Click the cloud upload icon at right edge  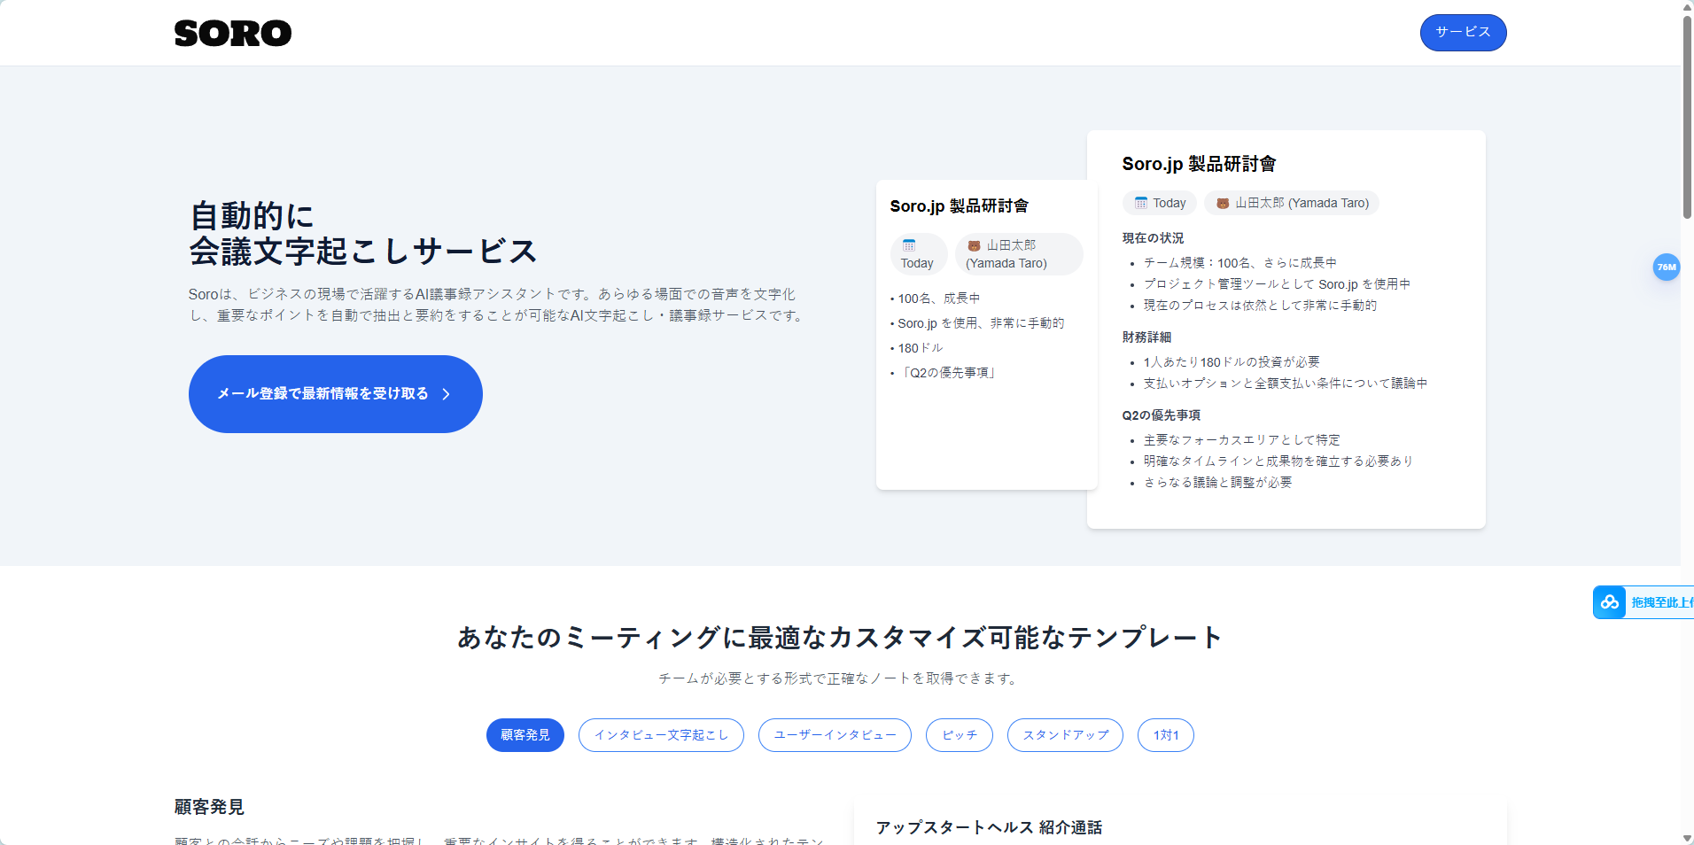coord(1609,602)
